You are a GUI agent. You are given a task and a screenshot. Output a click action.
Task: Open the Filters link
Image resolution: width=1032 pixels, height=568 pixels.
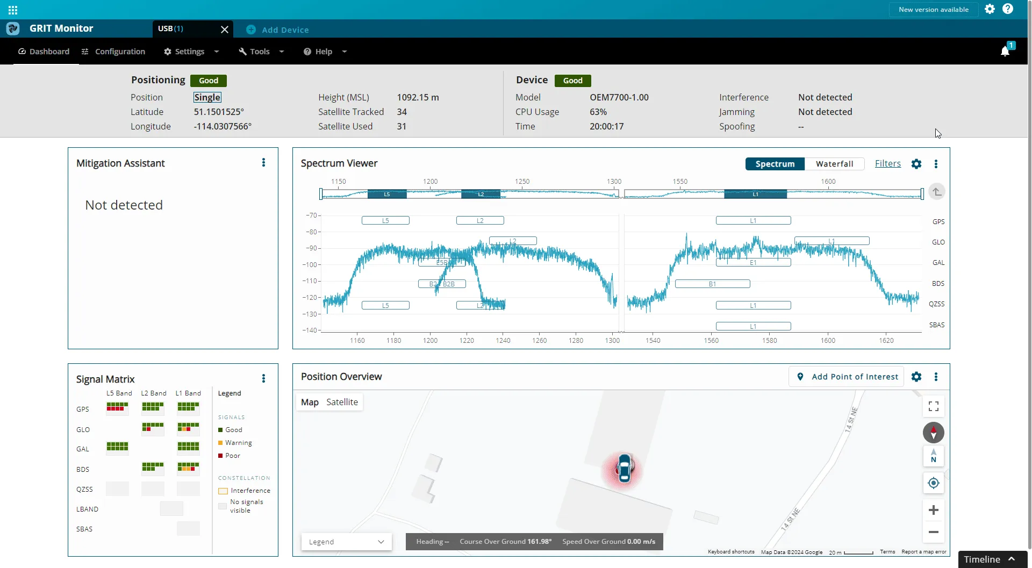887,164
